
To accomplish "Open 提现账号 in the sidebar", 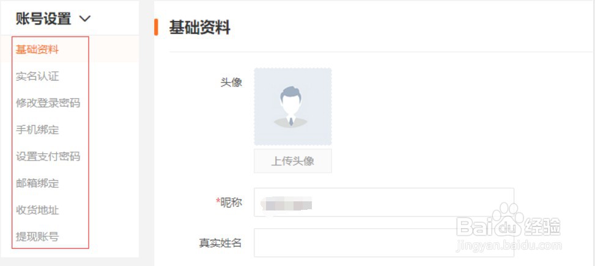I will [37, 237].
